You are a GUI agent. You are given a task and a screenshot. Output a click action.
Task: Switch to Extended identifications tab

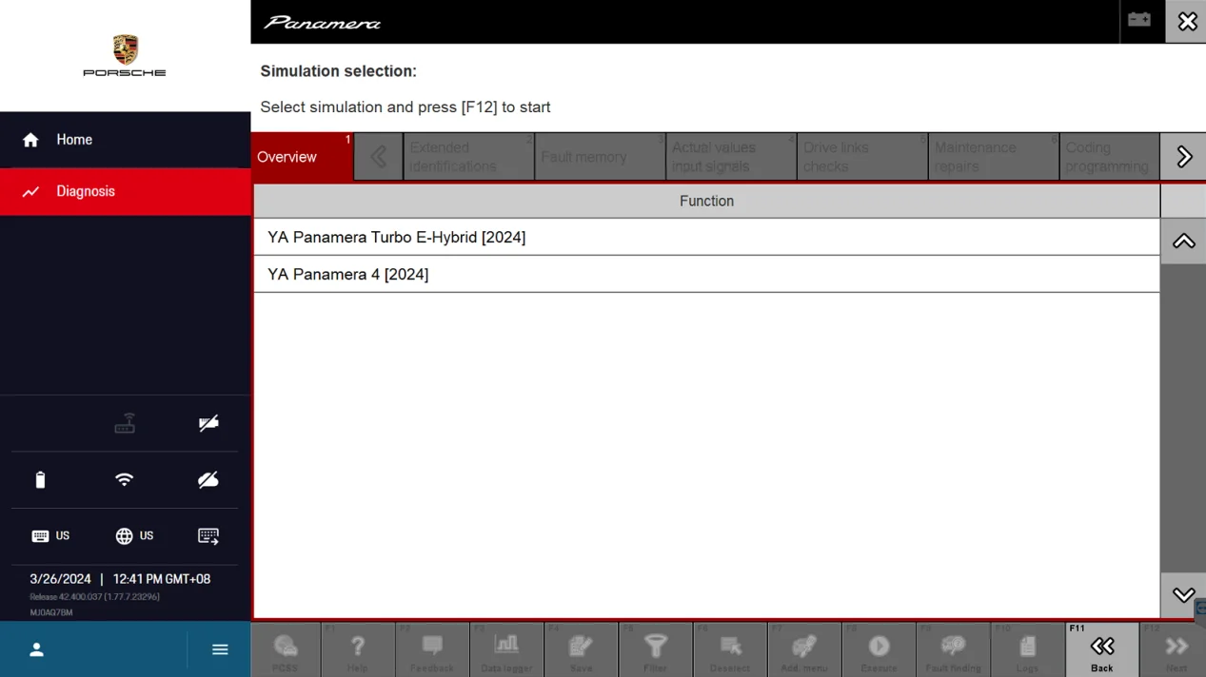coord(468,157)
